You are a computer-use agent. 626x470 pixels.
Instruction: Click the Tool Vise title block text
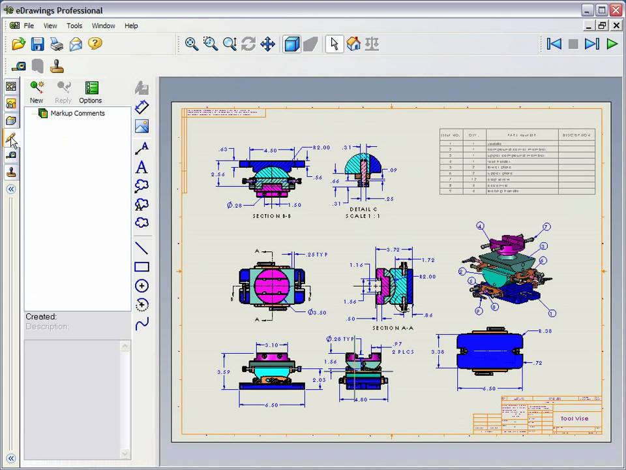point(574,418)
